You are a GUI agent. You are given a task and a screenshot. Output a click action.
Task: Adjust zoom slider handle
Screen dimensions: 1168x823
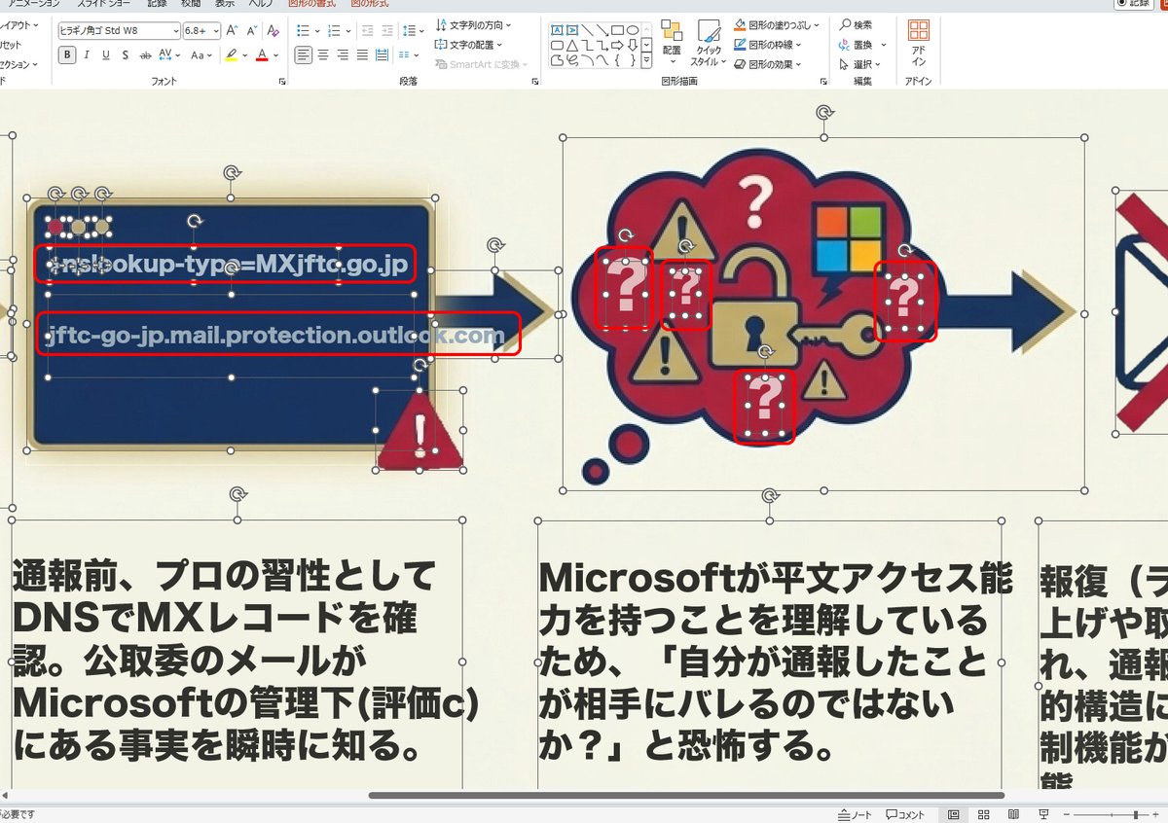tap(1136, 814)
